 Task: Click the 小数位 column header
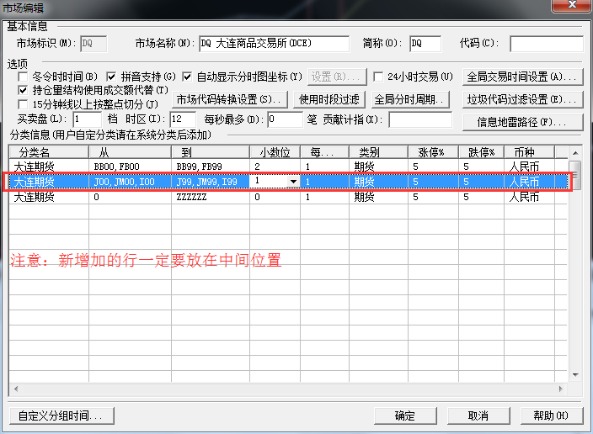click(275, 152)
